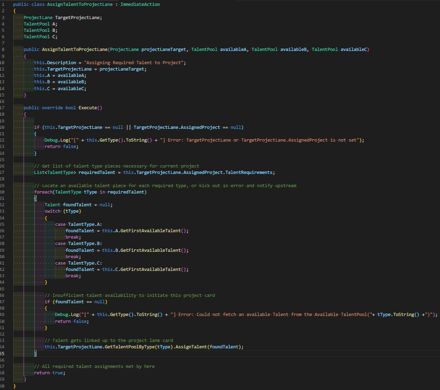Click requiredTalent variable in the List declaration
This screenshot has width=440, height=390.
(97, 172)
